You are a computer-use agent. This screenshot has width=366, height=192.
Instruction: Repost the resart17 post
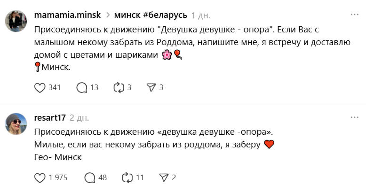click(127, 177)
